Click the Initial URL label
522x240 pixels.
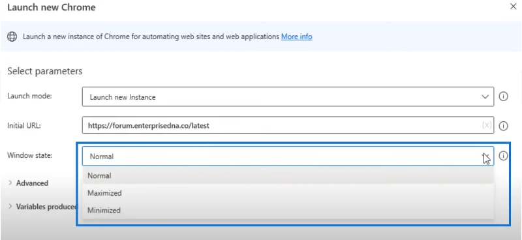click(24, 125)
